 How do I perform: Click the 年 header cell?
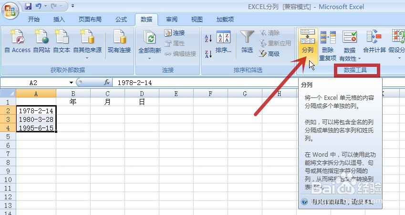(x=73, y=102)
